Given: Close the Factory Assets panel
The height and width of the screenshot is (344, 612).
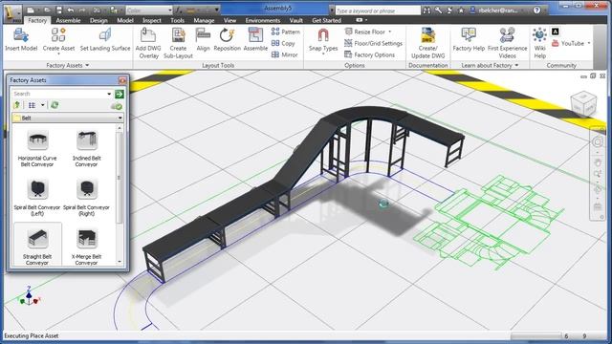Looking at the screenshot, I should click(x=122, y=80).
